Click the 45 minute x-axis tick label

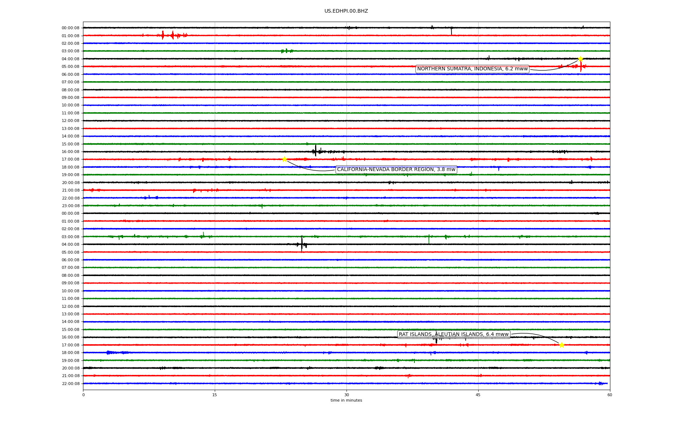pyautogui.click(x=478, y=395)
